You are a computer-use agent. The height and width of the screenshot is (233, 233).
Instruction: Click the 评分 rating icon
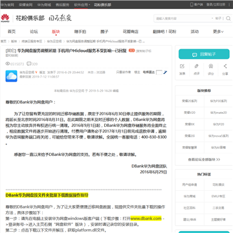pos(211,66)
